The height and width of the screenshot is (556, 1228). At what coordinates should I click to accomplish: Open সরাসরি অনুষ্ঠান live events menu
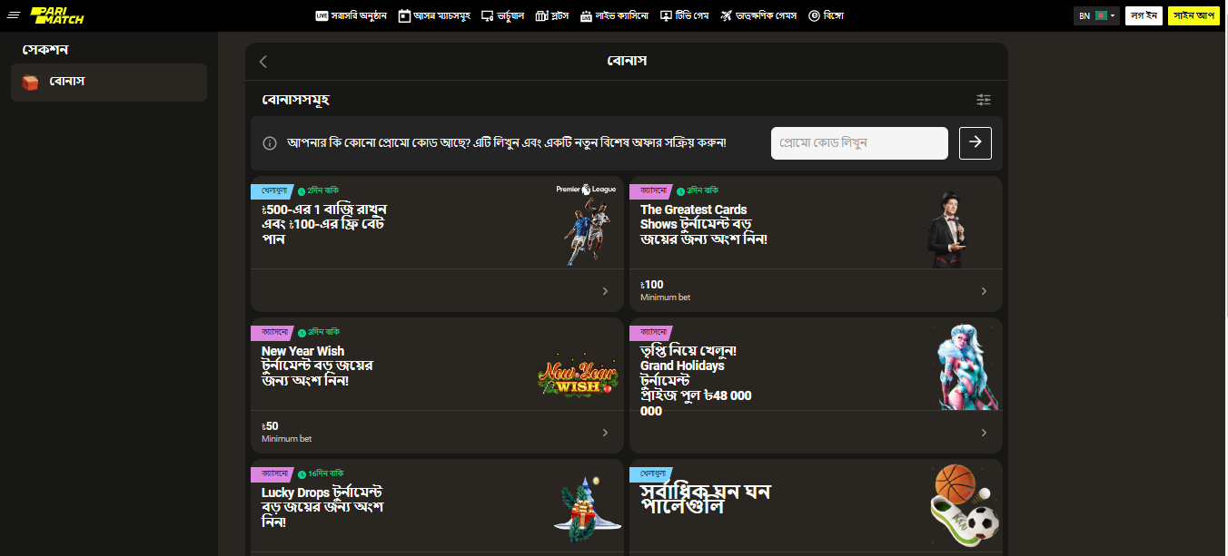click(352, 15)
